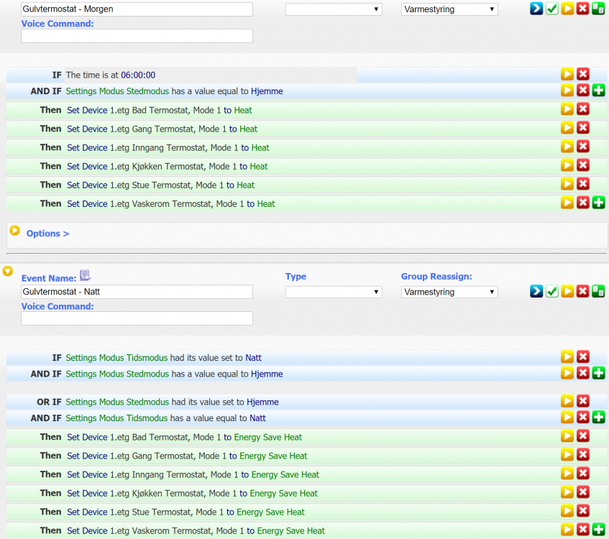The width and height of the screenshot is (609, 539).
Task: Run the Gulvtermostat - Natt event
Action: pos(567,291)
